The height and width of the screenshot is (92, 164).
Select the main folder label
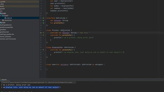[4, 13]
